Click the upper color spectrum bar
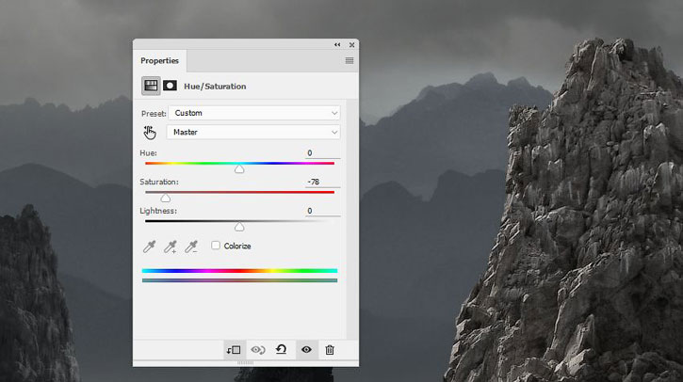 point(239,271)
